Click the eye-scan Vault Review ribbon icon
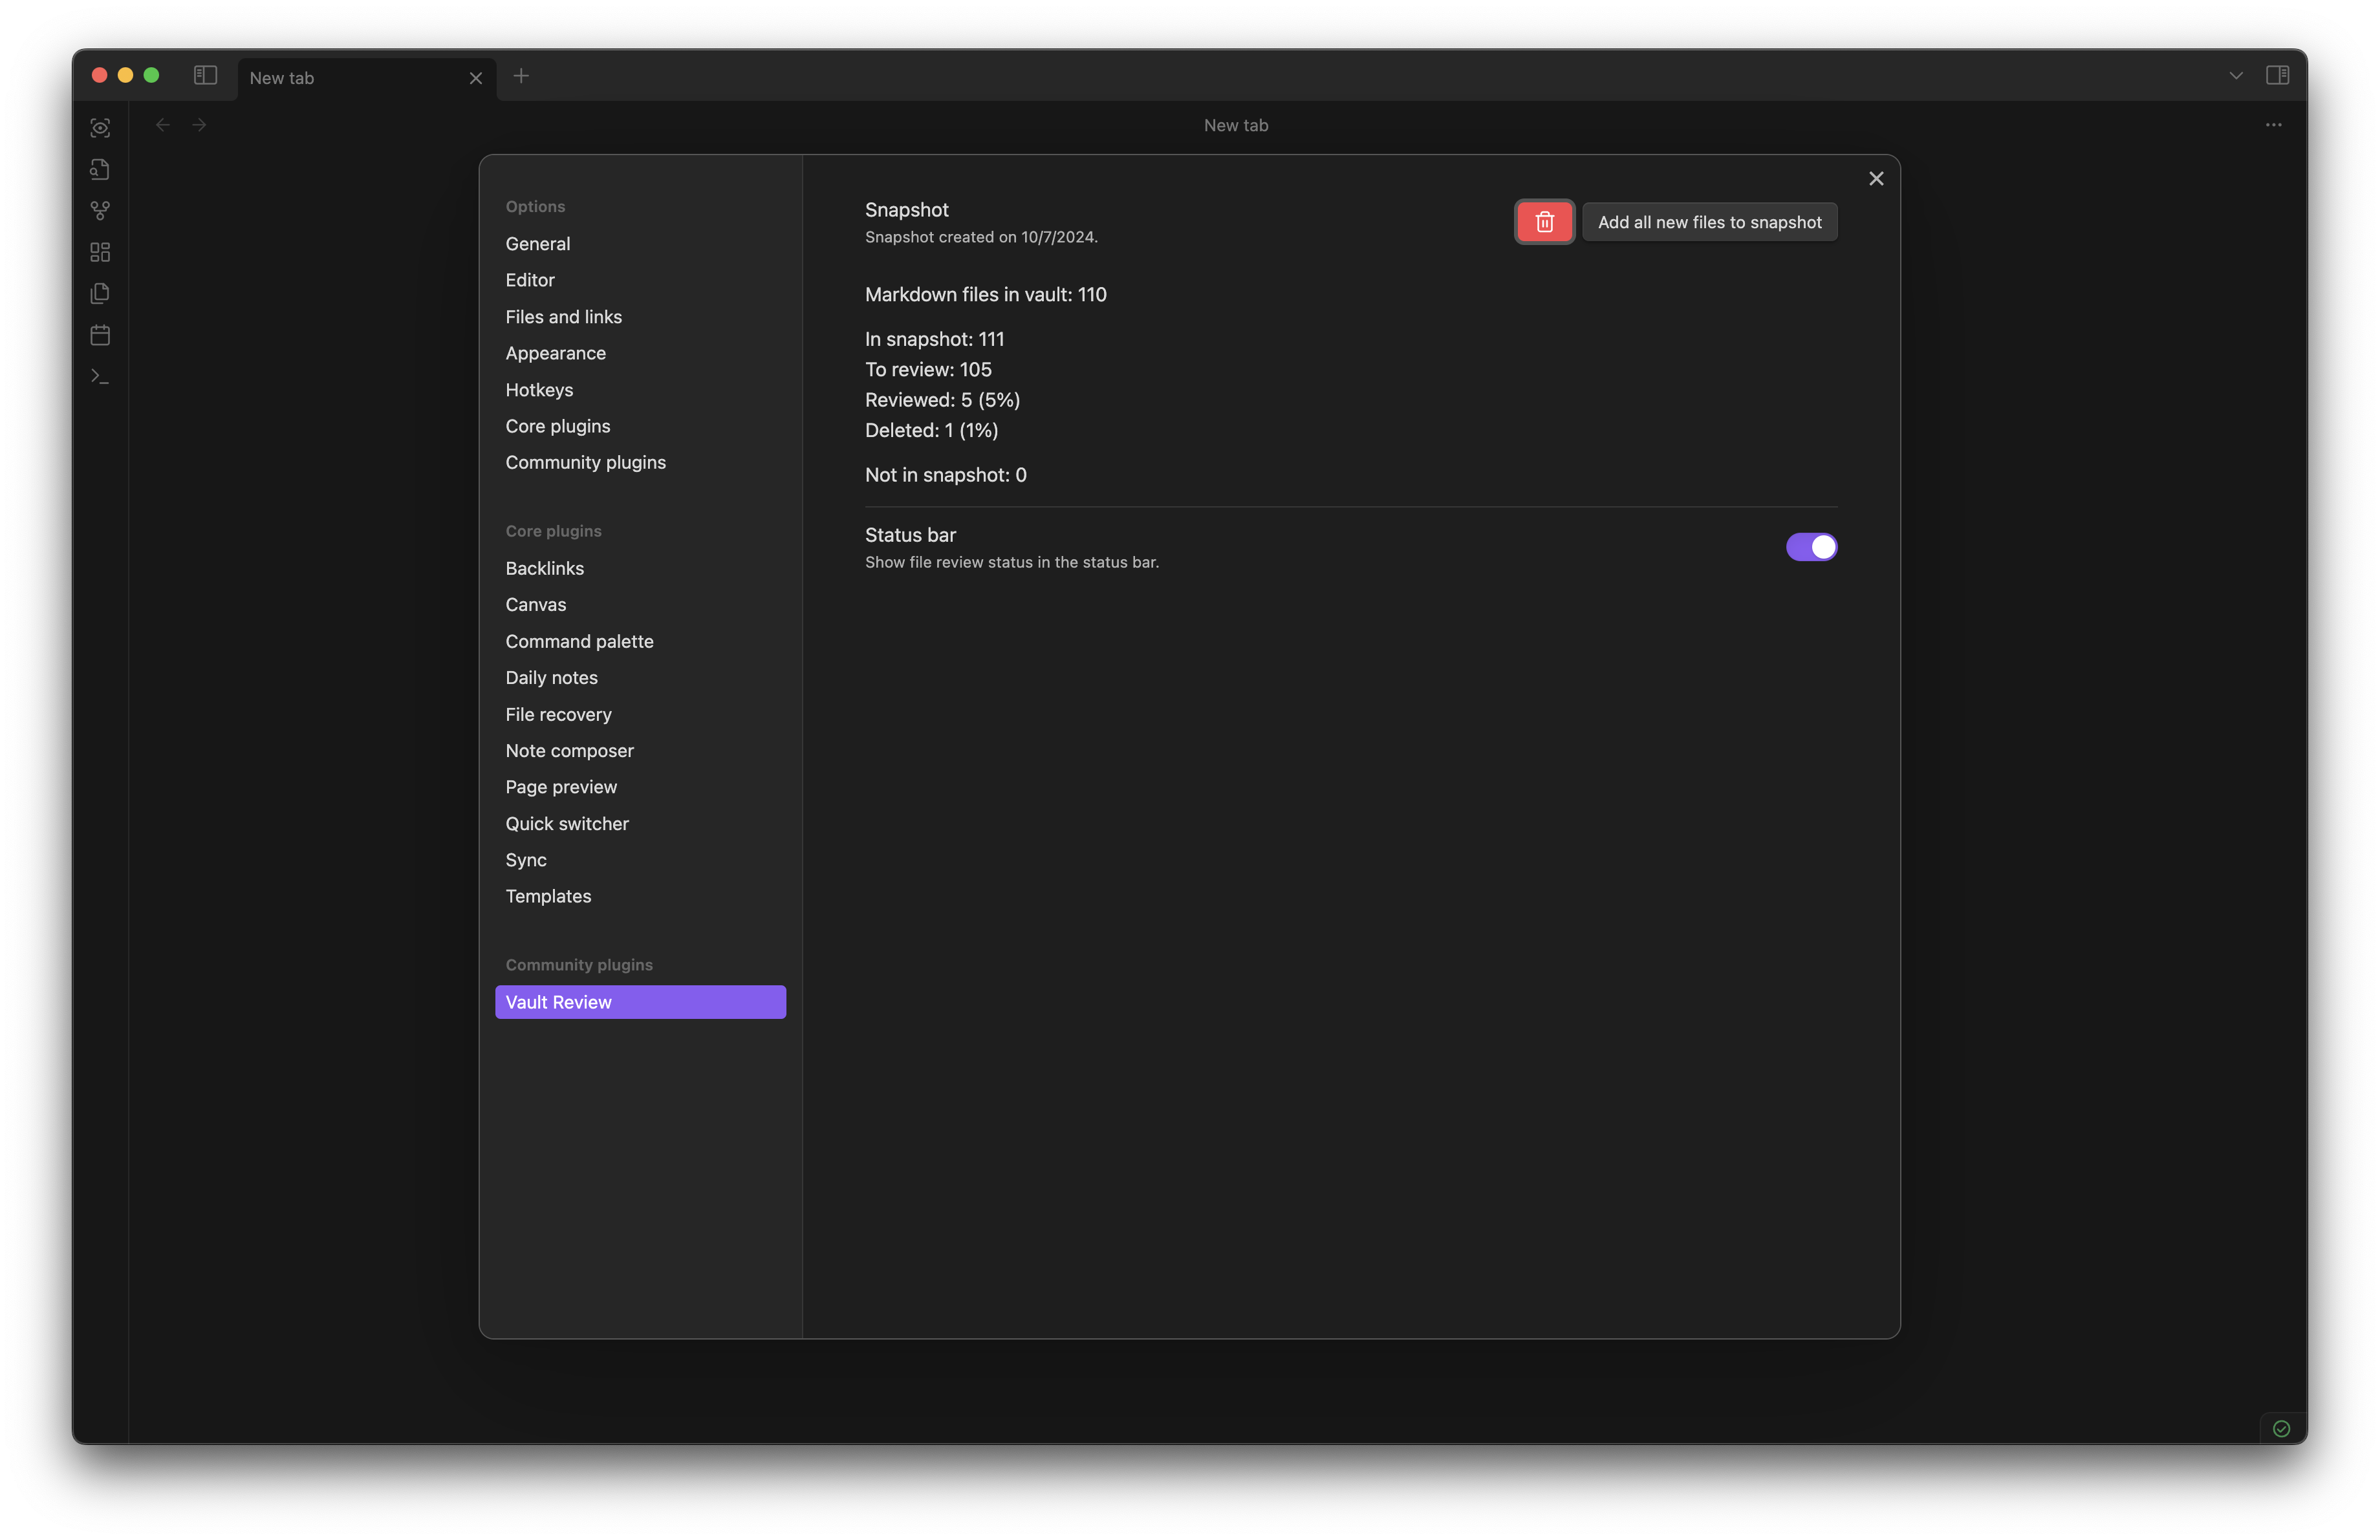This screenshot has width=2380, height=1540. point(100,128)
